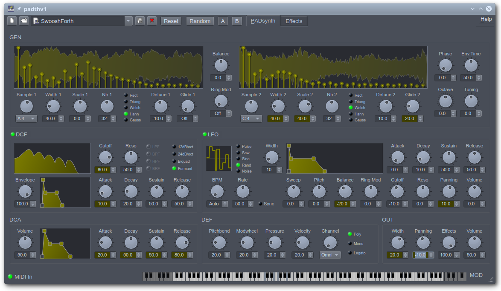Open the Help menu
This screenshot has height=291, width=501.
pyautogui.click(x=486, y=19)
